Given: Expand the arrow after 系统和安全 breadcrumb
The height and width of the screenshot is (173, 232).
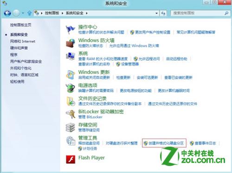Looking at the screenshot, I should 87,13.
